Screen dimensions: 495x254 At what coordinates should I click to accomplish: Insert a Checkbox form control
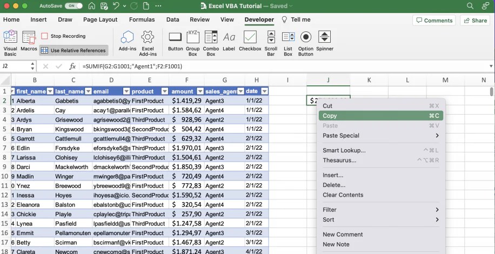point(250,41)
